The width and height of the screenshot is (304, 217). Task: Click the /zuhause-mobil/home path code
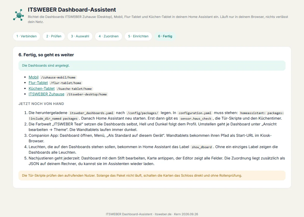tap(59, 77)
